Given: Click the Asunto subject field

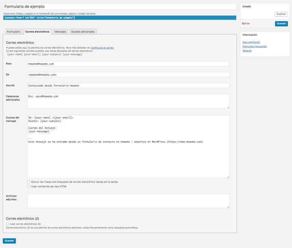Looking at the screenshot, I should [x=128, y=86].
